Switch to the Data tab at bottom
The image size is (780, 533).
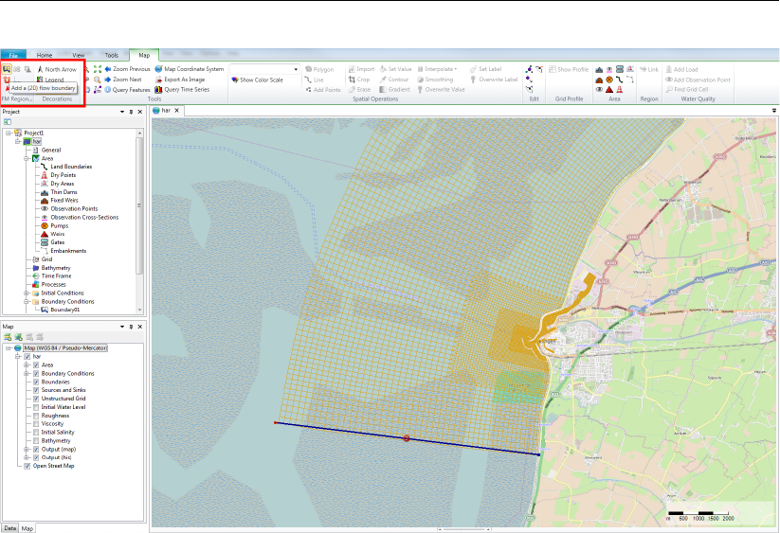[x=9, y=527]
